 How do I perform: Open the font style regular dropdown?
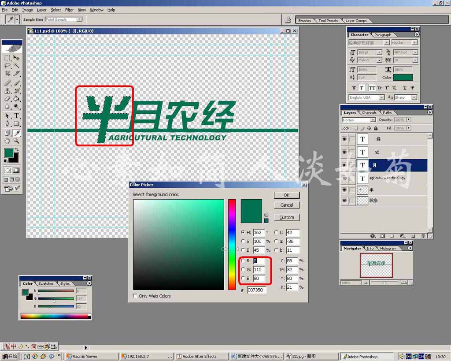click(x=414, y=43)
